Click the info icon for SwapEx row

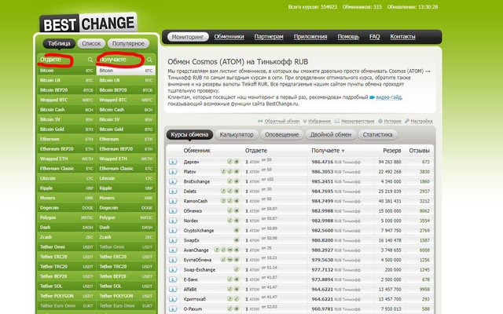click(173, 240)
